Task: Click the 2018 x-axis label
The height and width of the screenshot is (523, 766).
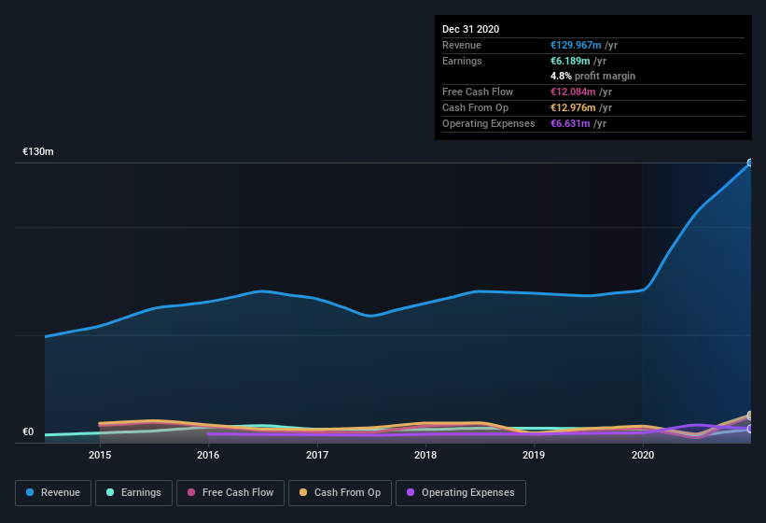Action: pyautogui.click(x=425, y=455)
